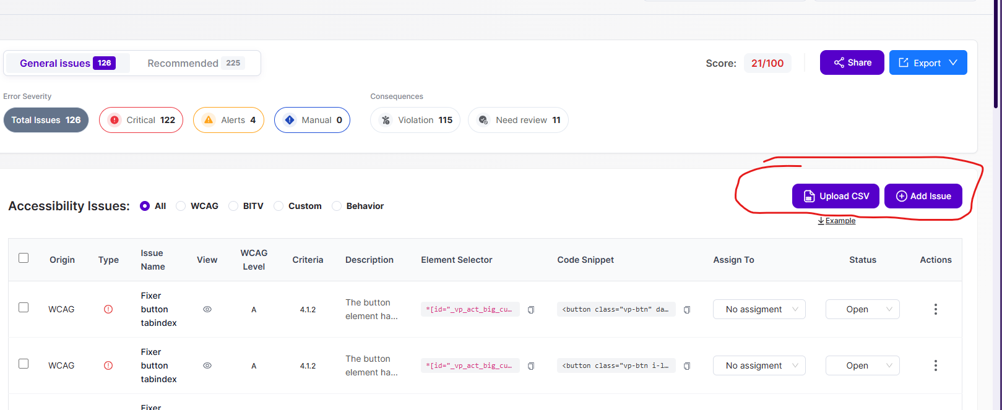The width and height of the screenshot is (1002, 410).
Task: Check the second Fixer button tabindex row
Action: [24, 364]
